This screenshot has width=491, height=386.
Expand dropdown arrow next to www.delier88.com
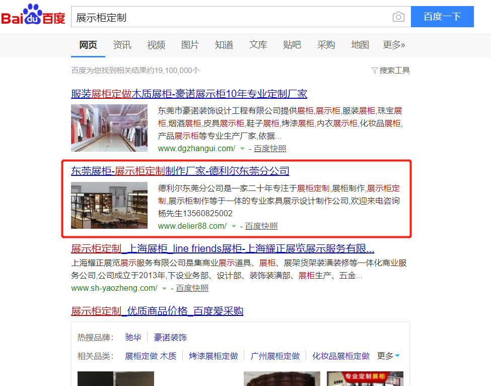(233, 226)
